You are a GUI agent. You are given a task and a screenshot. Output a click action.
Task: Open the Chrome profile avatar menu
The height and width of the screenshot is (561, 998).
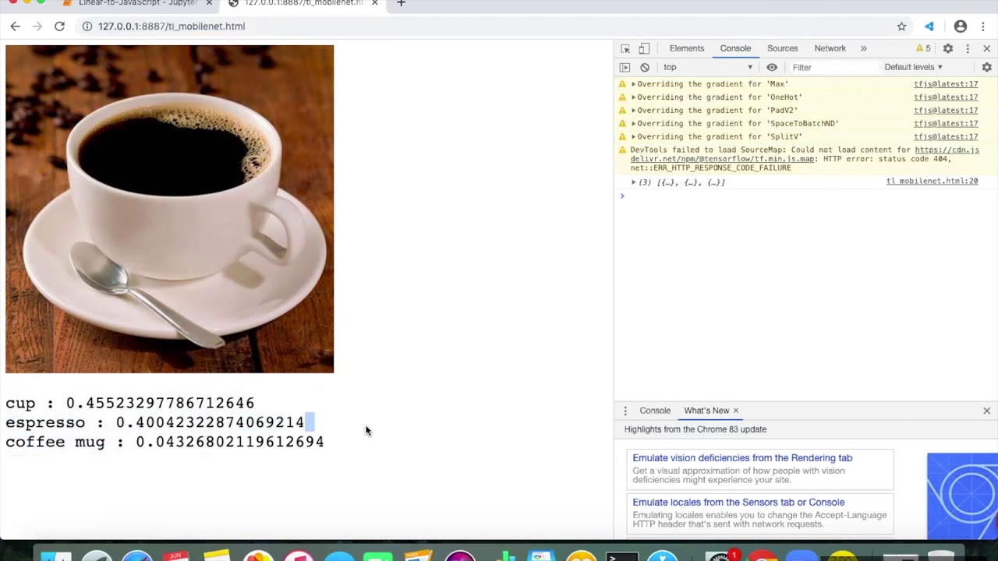961,26
